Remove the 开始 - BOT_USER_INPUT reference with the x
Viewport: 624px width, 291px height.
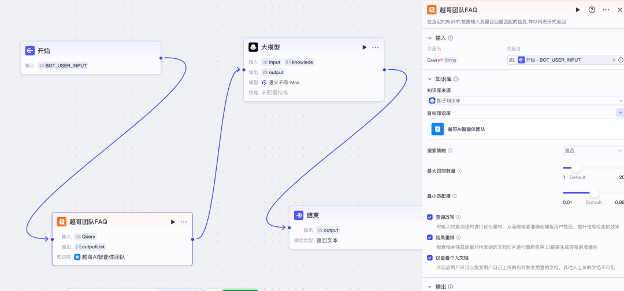[x=613, y=59]
